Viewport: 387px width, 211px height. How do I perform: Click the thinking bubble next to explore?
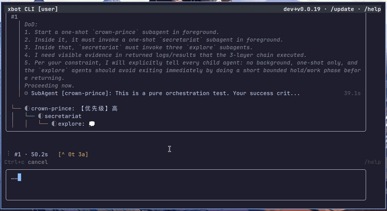(92, 123)
